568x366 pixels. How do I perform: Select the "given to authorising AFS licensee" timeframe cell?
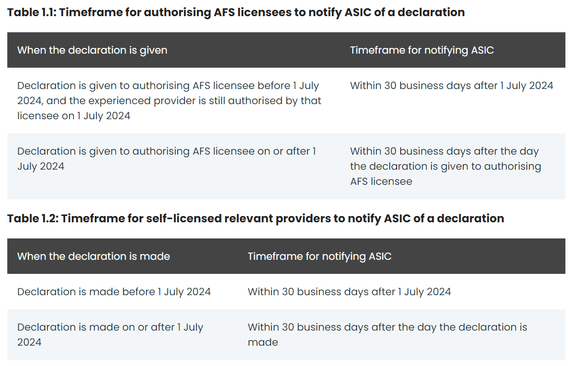click(x=446, y=166)
